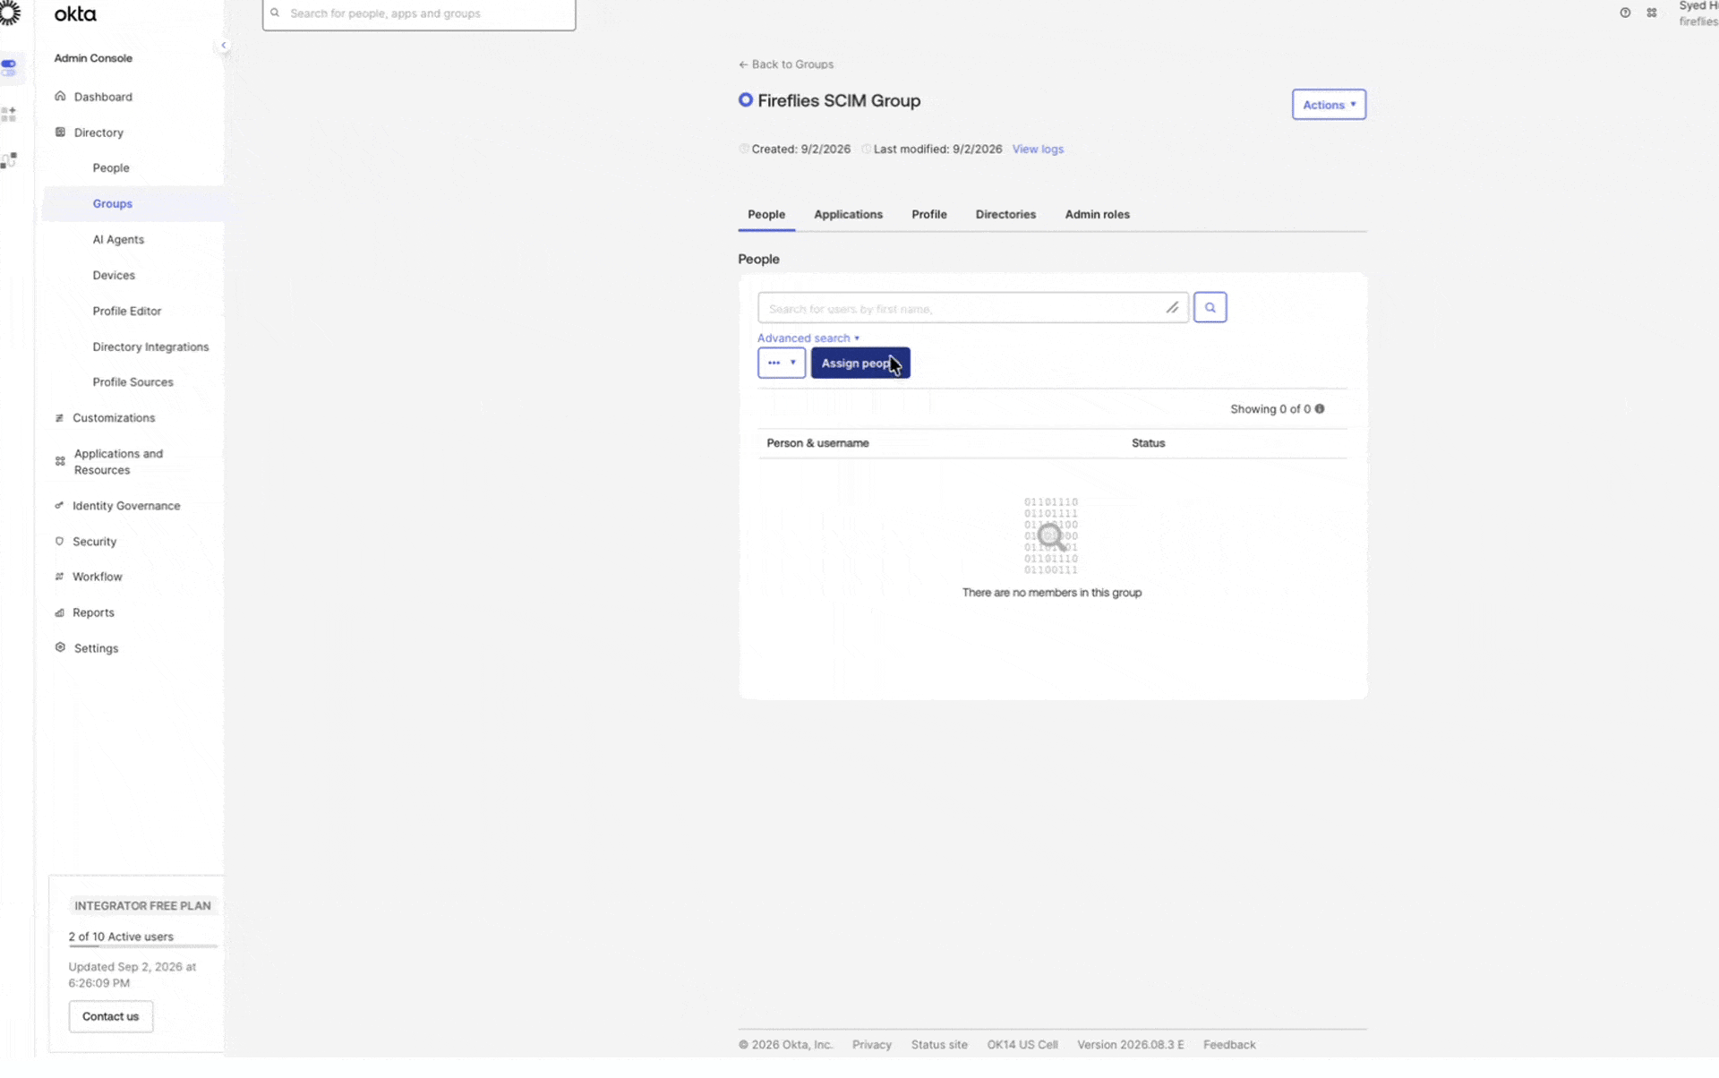Open the View logs link
This screenshot has width=1719, height=1078.
(x=1038, y=150)
